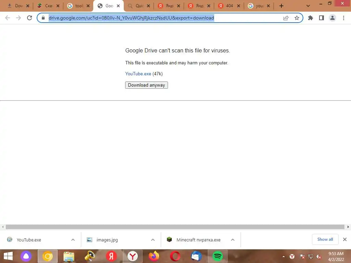351x263 pixels.
Task: Open the Minecraft пиратка.exe download
Action: [198, 240]
